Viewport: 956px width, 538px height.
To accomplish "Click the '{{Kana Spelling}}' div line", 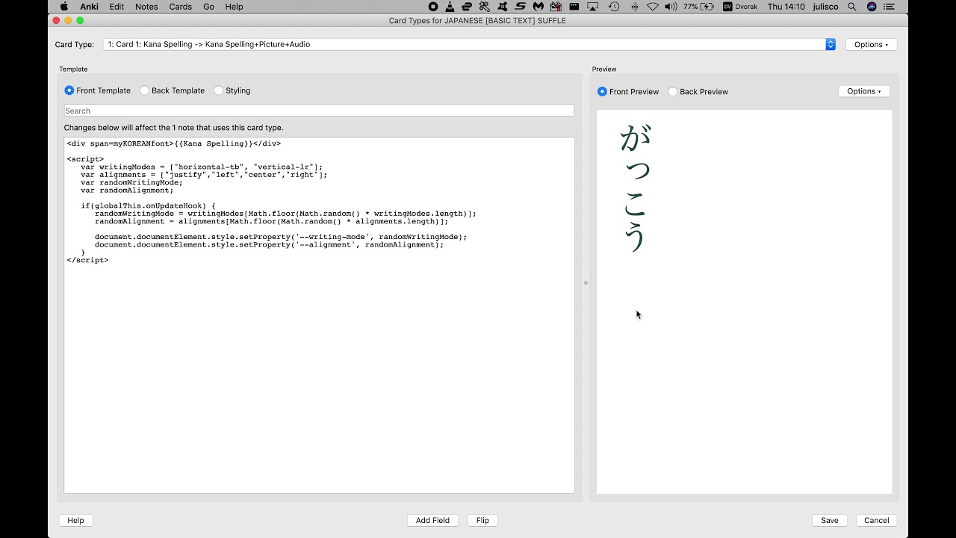I will (173, 143).
